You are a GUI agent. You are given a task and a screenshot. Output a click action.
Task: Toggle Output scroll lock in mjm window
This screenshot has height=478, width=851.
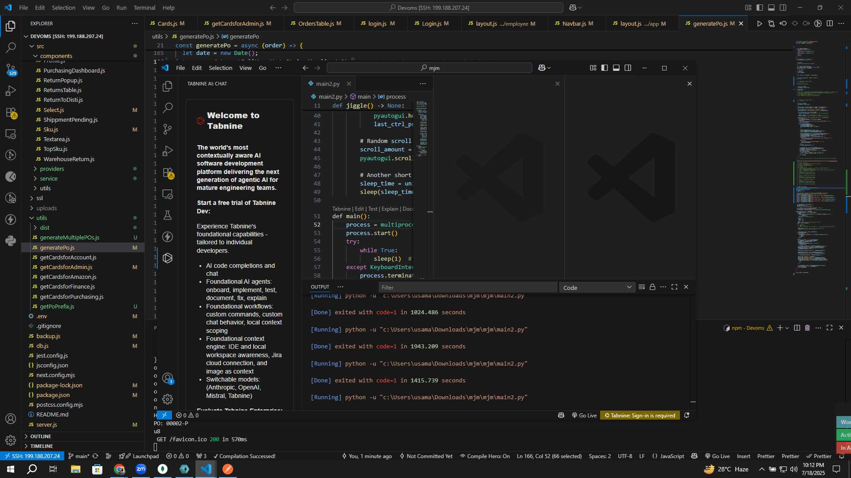652,287
